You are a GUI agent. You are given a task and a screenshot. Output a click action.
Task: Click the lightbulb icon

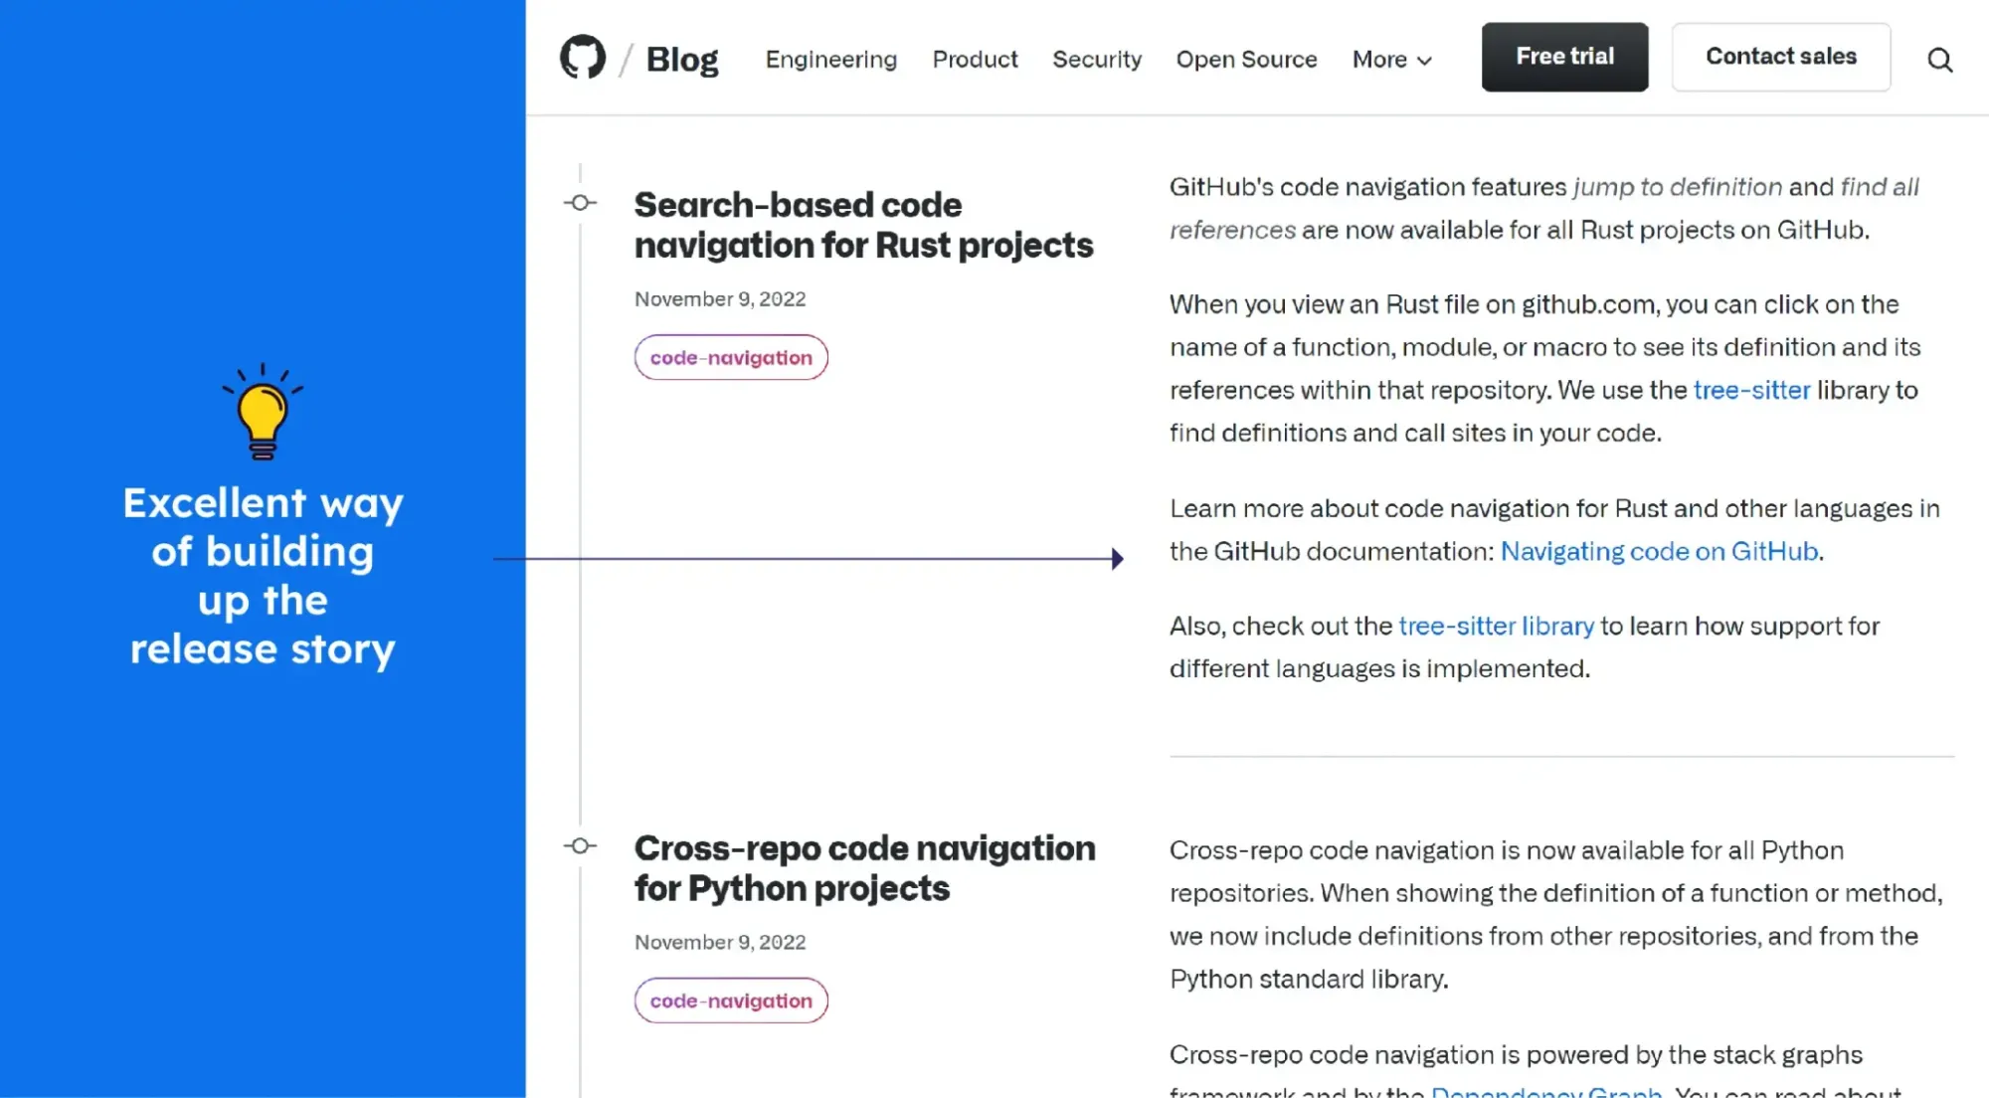tap(263, 411)
